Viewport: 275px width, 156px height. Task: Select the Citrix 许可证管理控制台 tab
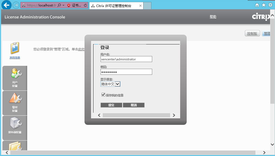(116, 6)
